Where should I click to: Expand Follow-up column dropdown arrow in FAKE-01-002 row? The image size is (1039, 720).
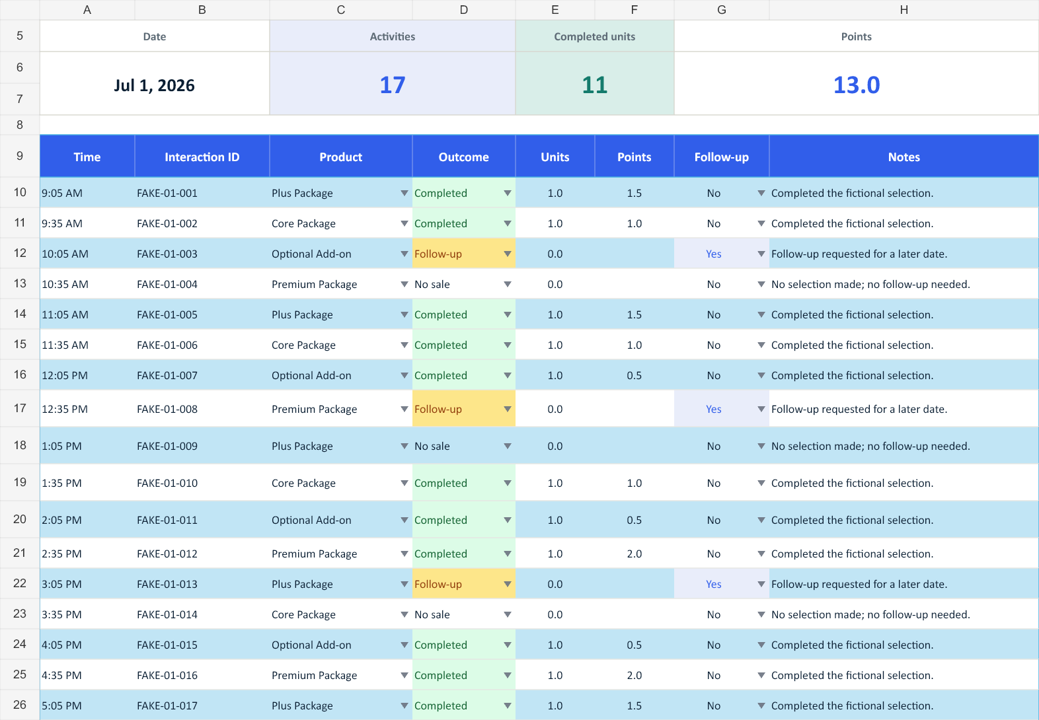pyautogui.click(x=761, y=223)
